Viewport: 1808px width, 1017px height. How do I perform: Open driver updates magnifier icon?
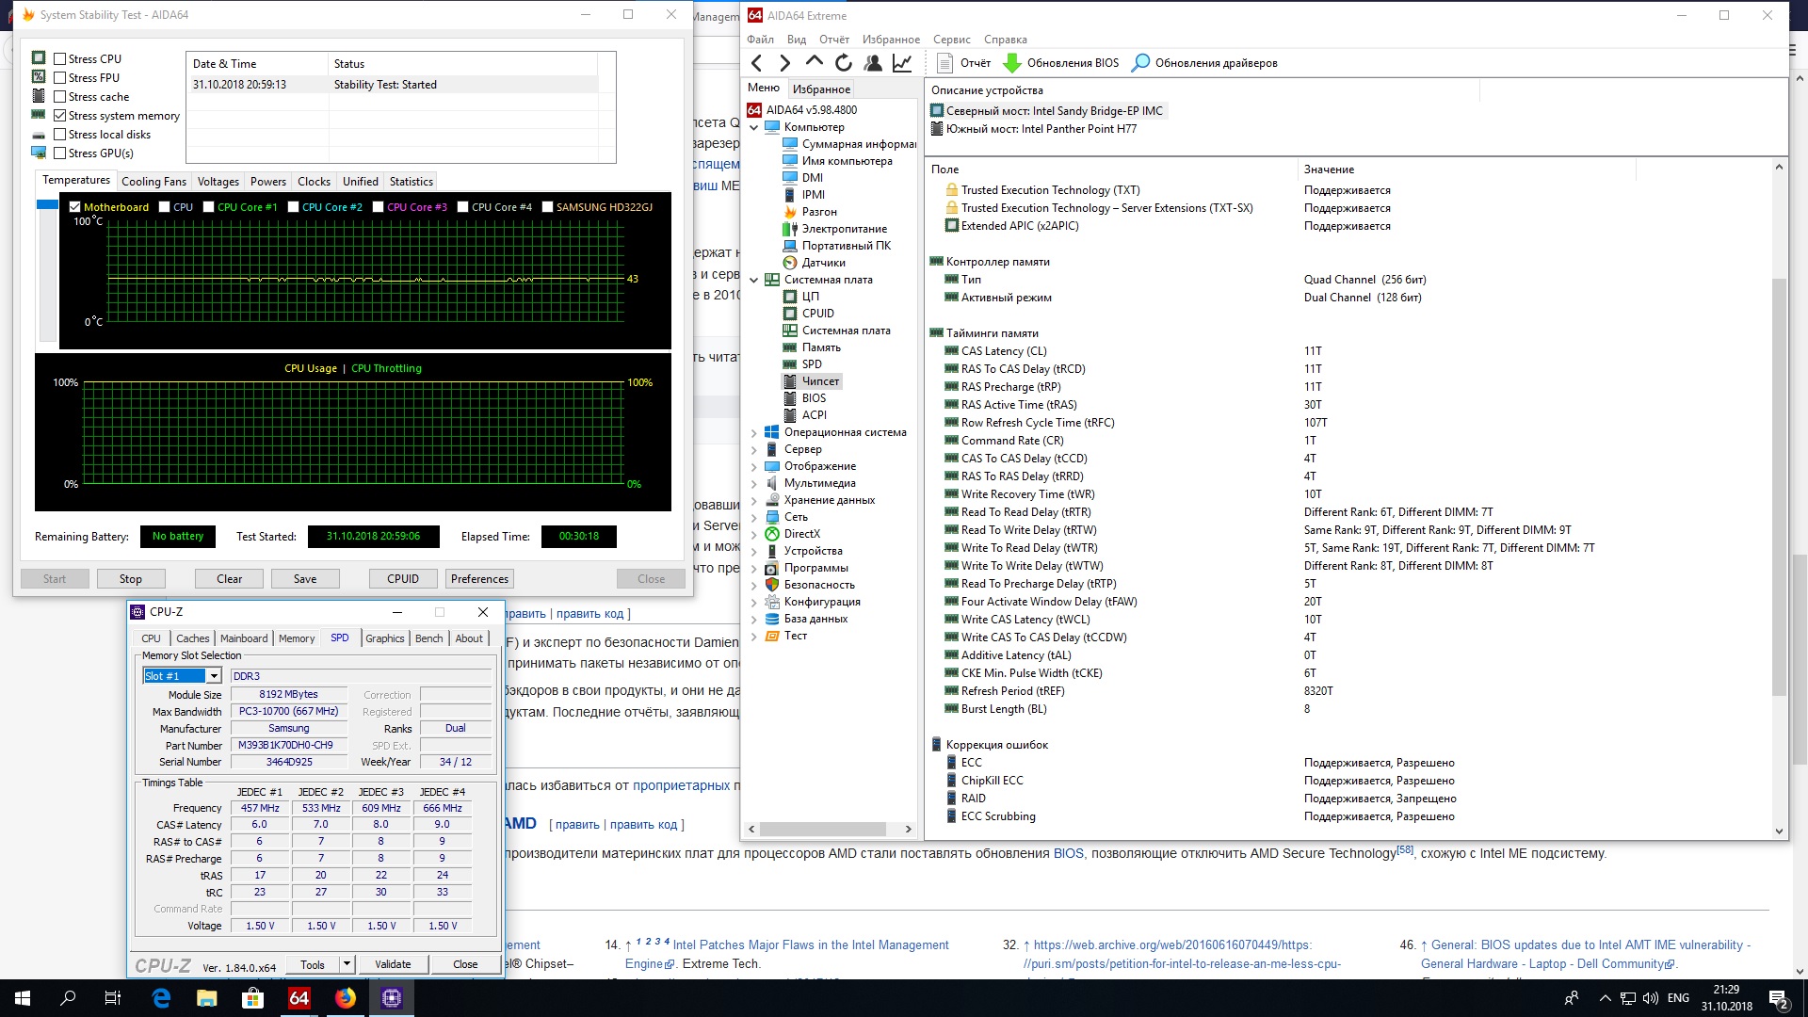[1140, 63]
